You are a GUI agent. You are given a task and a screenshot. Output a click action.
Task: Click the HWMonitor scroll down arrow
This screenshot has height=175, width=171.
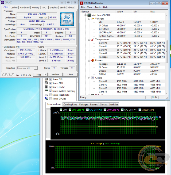click(x=166, y=93)
